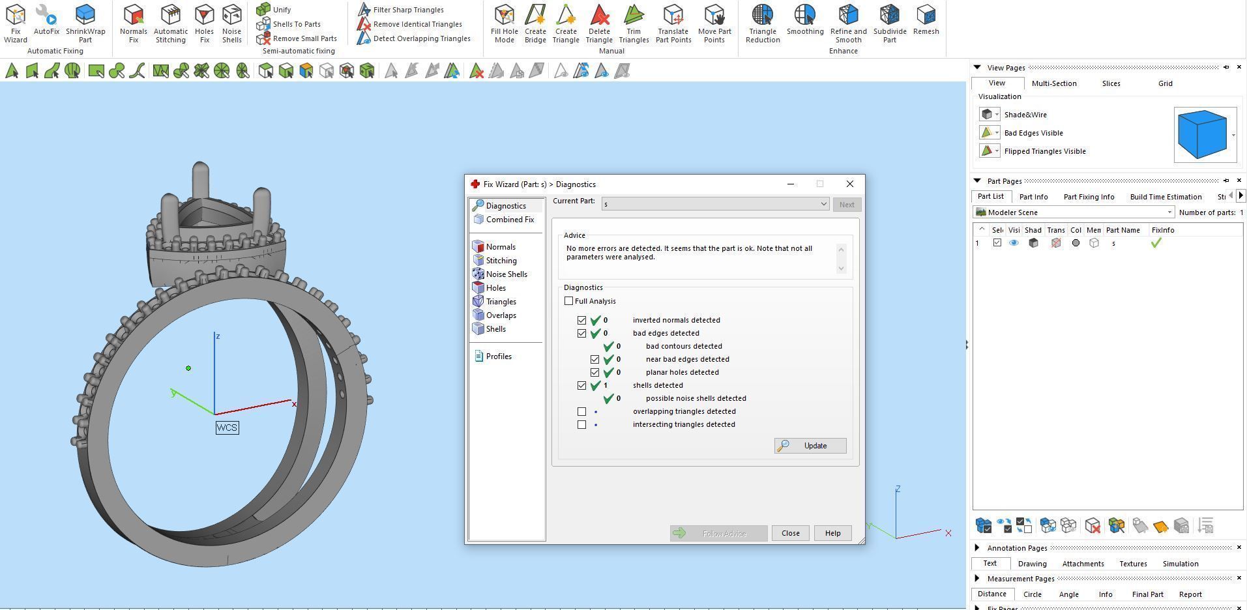Switch to the Multi-Section tab
Image resolution: width=1247 pixels, height=610 pixels.
pos(1054,83)
